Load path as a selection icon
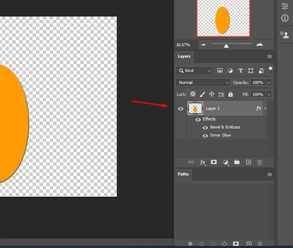This screenshot has width=293, height=248. (x=213, y=244)
